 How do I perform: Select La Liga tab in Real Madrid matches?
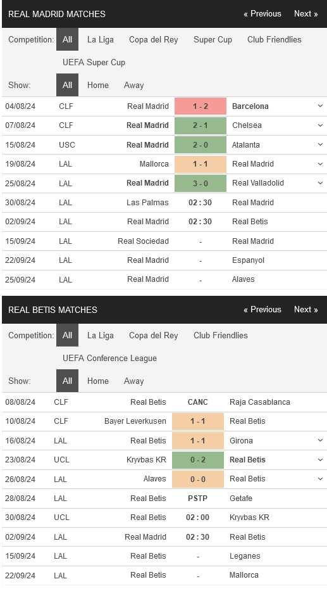[101, 39]
